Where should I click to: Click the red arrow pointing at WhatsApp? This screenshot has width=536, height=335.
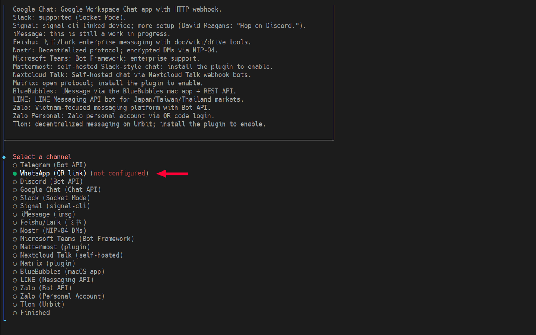[x=172, y=173]
